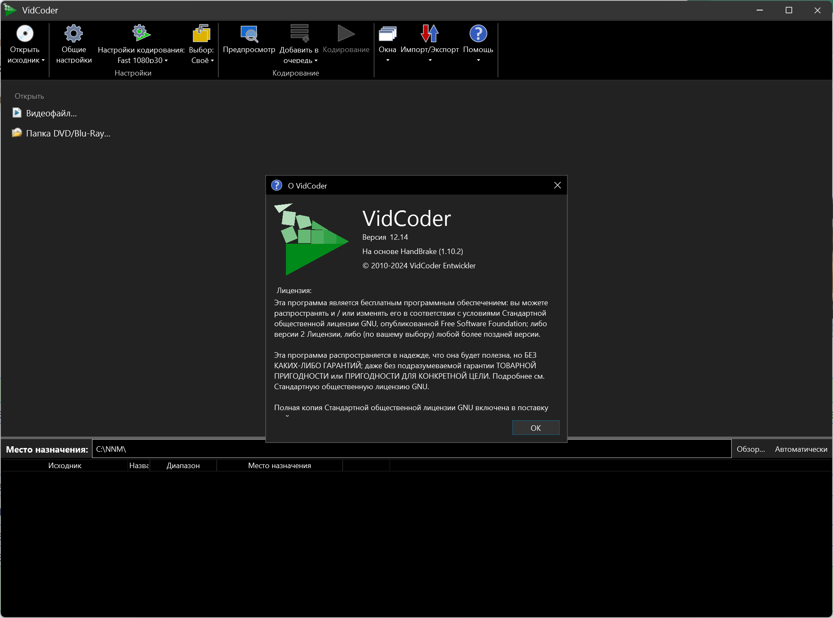Open the Help question mark icon
The height and width of the screenshot is (618, 833).
(478, 34)
